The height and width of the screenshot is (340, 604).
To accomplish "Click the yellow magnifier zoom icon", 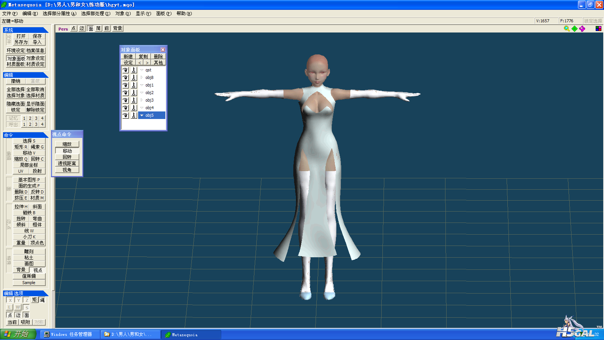I will point(567,29).
